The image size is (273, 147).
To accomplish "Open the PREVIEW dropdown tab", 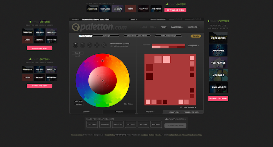I will coord(150,112).
